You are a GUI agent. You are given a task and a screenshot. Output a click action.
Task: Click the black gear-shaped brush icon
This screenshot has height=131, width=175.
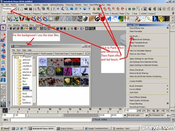point(97,19)
